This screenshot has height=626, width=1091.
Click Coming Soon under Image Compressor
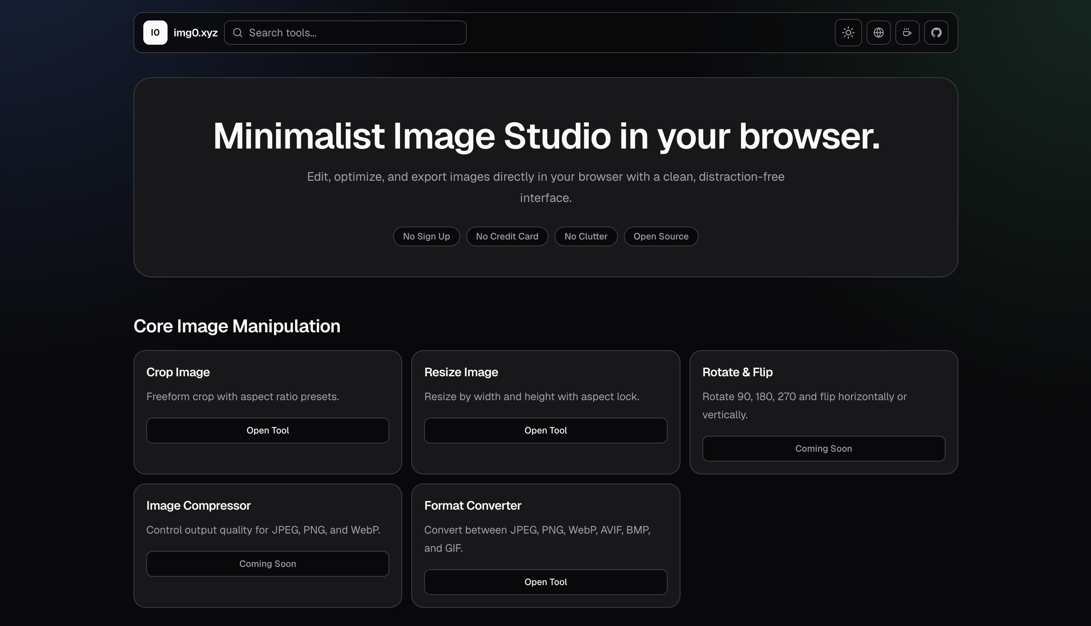point(268,563)
